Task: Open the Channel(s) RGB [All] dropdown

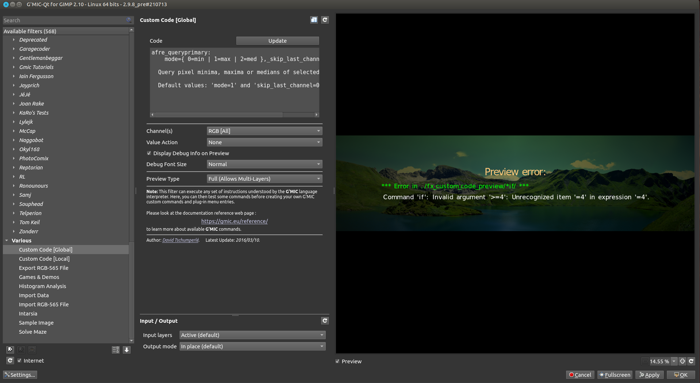Action: [x=264, y=131]
